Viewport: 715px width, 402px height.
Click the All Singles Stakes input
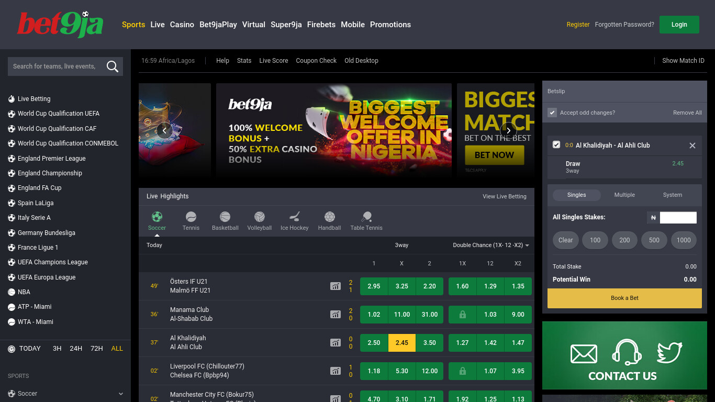click(678, 218)
